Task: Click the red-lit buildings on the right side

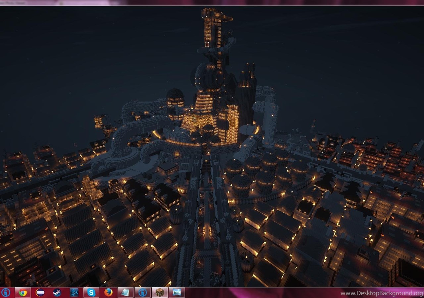Action: pyautogui.click(x=374, y=156)
